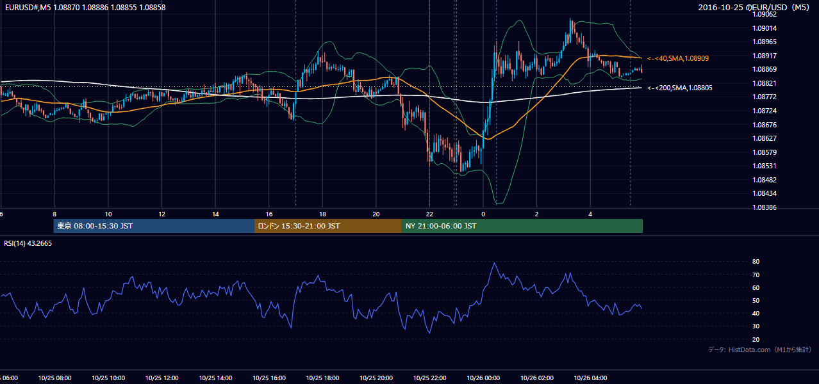Click price axis value 1.09014

(x=765, y=28)
